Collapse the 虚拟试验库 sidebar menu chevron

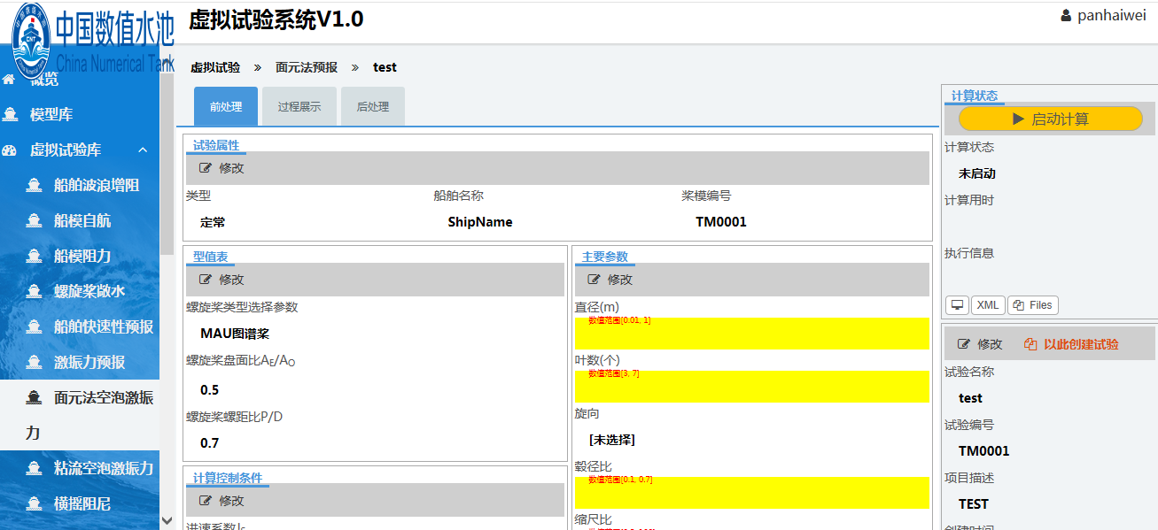click(x=142, y=150)
